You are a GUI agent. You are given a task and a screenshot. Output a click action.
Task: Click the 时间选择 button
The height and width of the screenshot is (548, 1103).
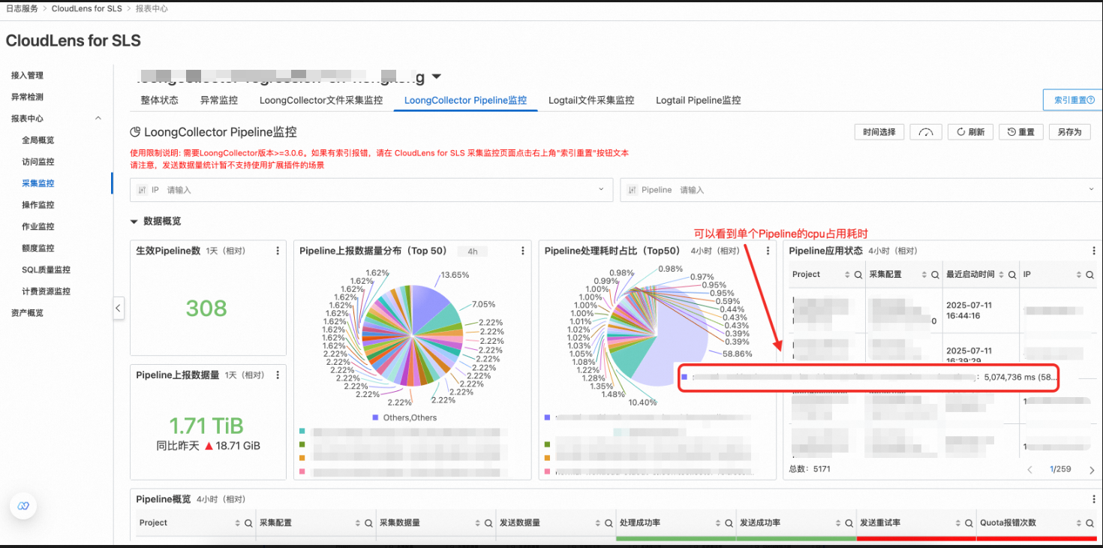point(879,132)
